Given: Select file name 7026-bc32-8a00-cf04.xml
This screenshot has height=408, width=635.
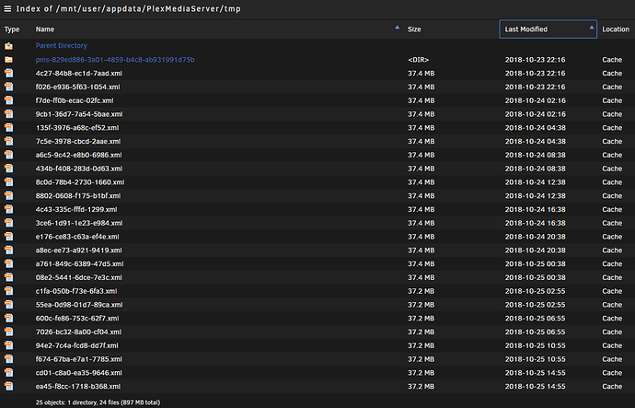Looking at the screenshot, I should point(78,332).
